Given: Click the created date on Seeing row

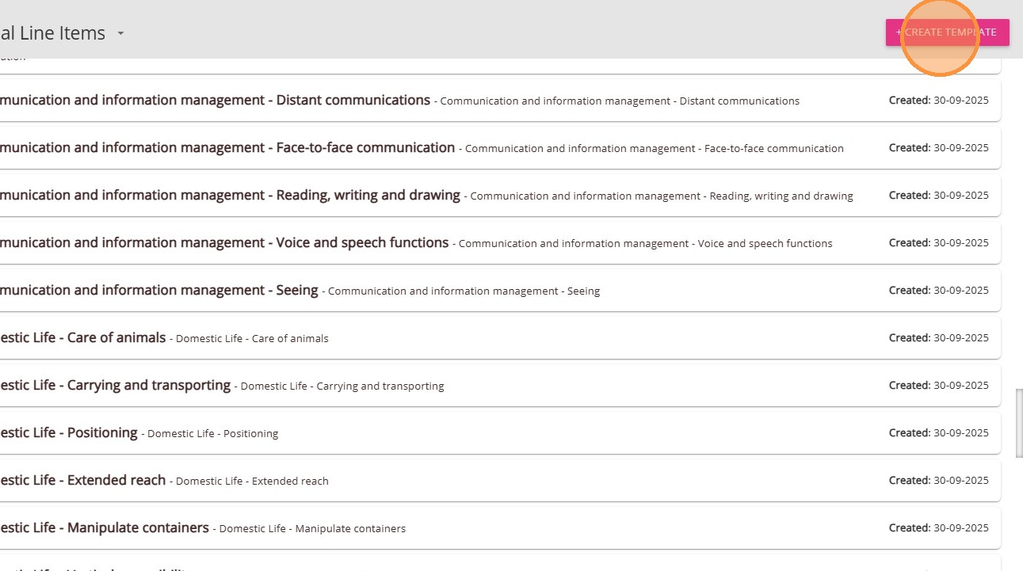Looking at the screenshot, I should point(938,290).
